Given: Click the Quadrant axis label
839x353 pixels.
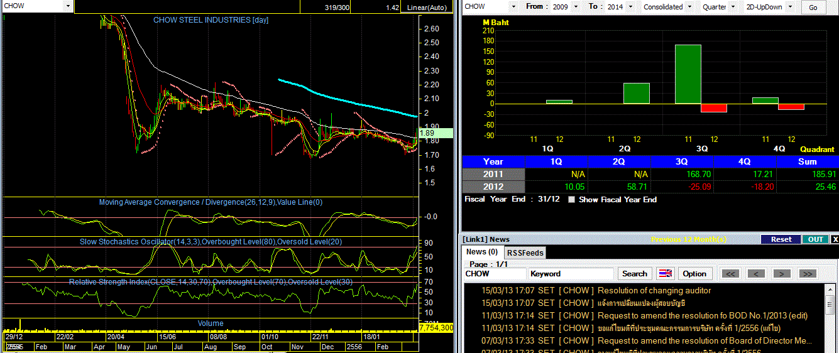Looking at the screenshot, I should (x=817, y=149).
